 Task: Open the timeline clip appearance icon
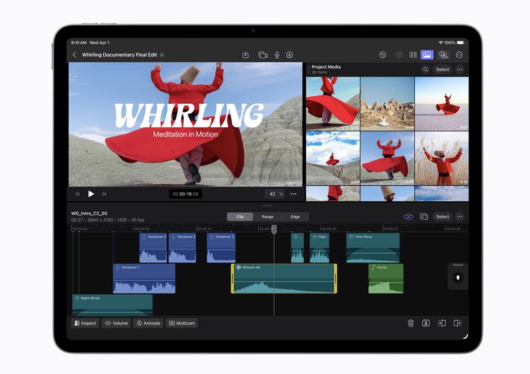424,216
